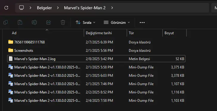The image size is (217, 111).
Task: Click the dump file icon dated 2/4/2025 7:58 PM
Action: [11, 100]
